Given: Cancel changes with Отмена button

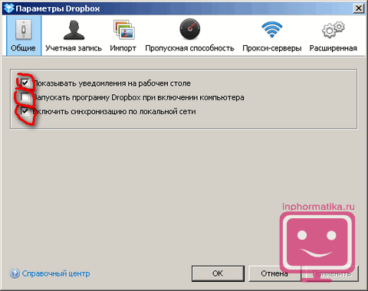Looking at the screenshot, I should (x=274, y=273).
